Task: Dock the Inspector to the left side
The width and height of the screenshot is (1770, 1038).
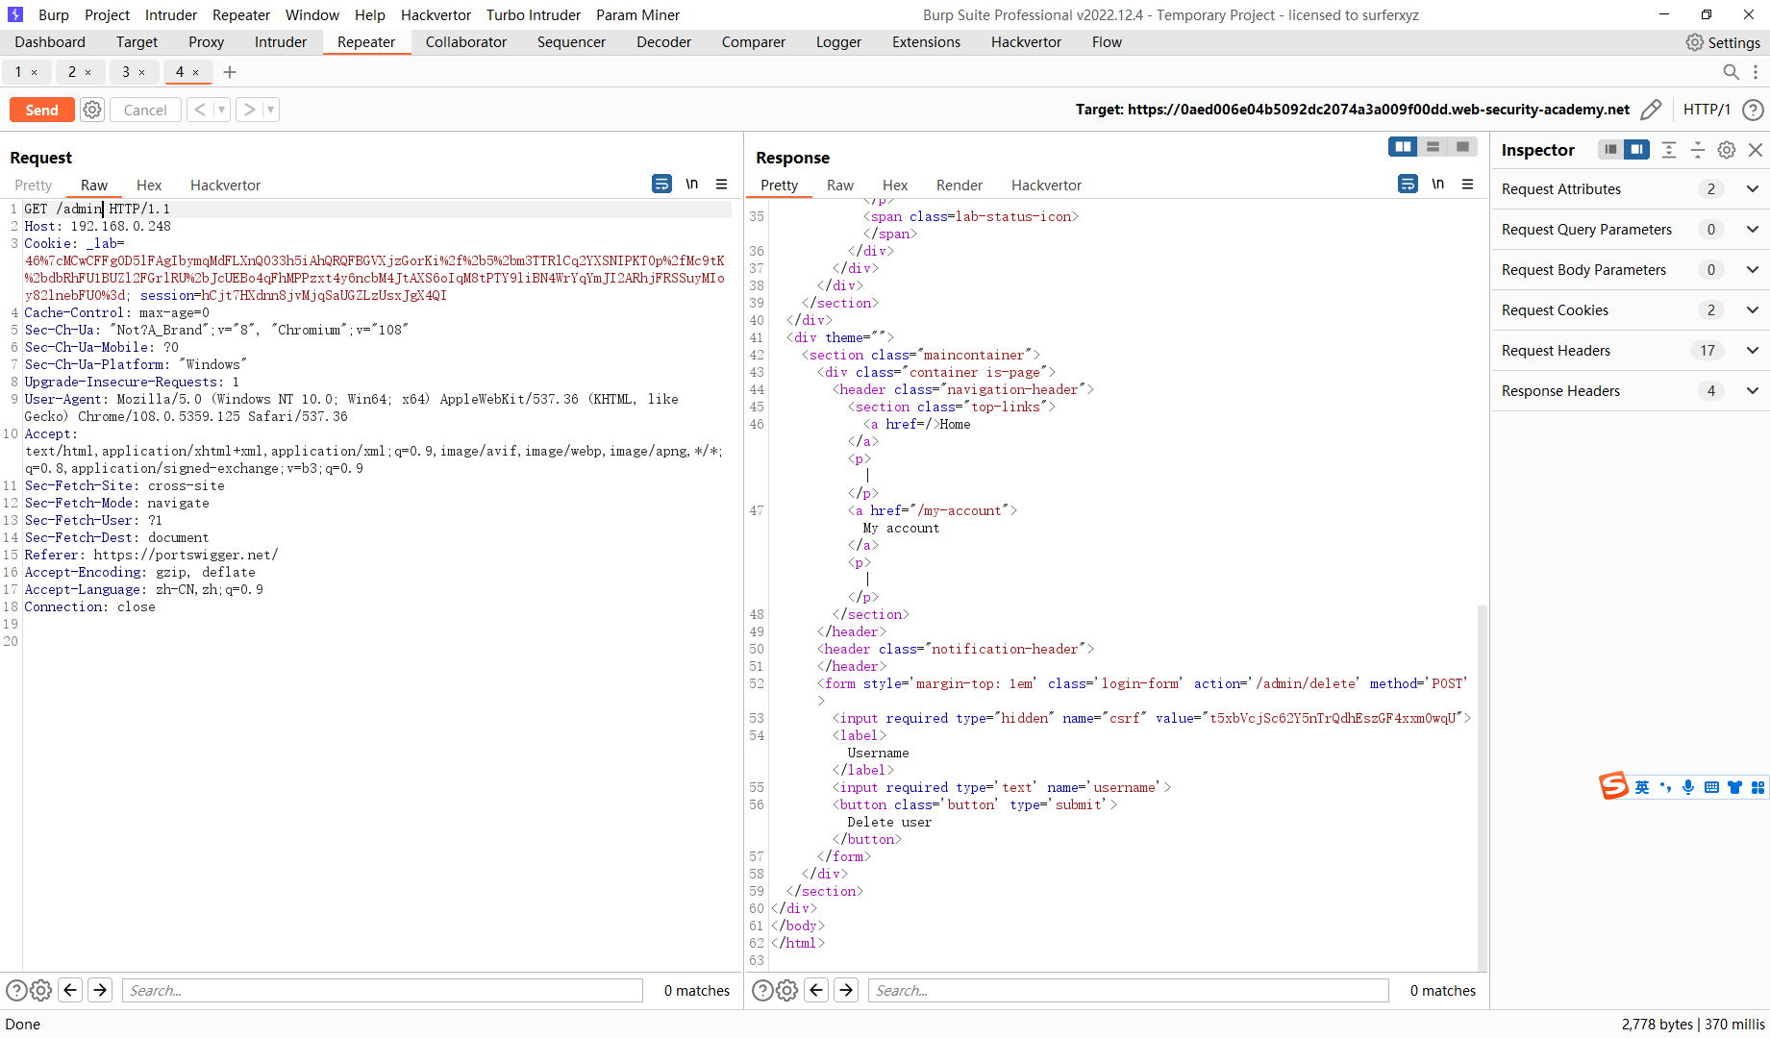Action: pos(1610,150)
